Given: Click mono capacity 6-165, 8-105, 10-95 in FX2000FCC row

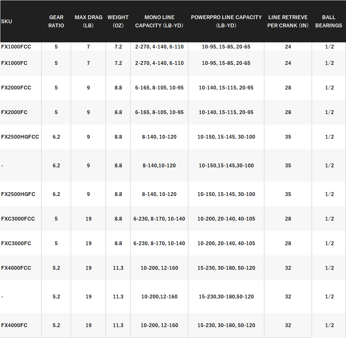Looking at the screenshot, I should pyautogui.click(x=159, y=88).
